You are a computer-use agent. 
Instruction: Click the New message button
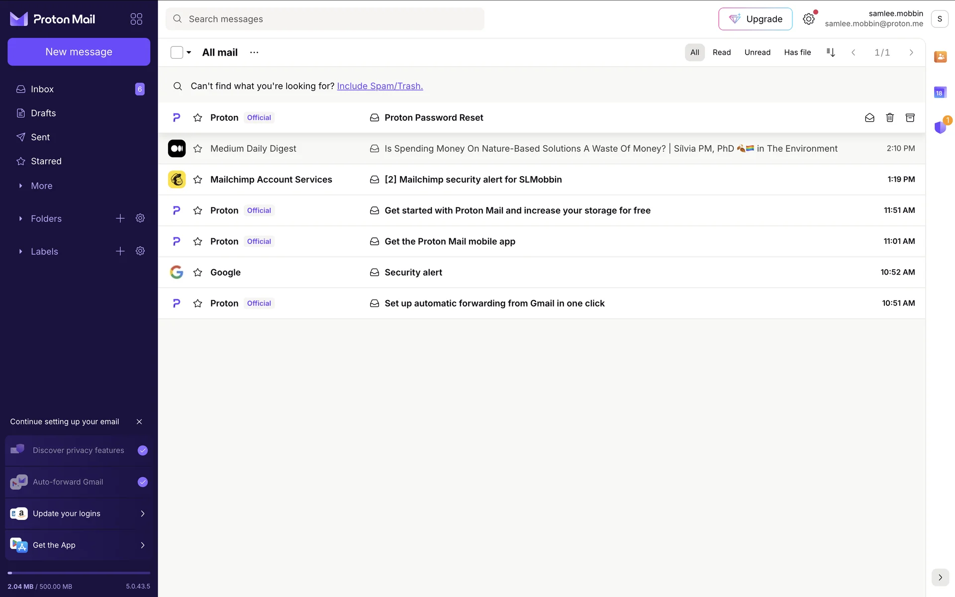click(x=79, y=52)
